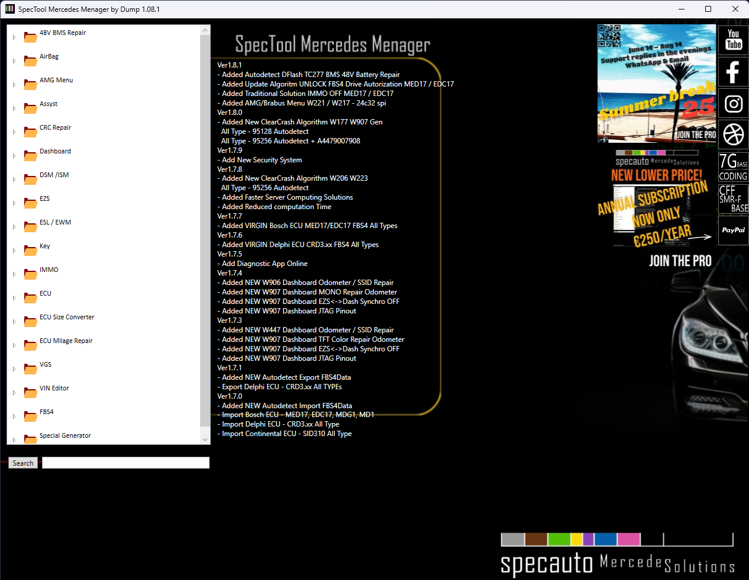
Task: Click the 'Add New Security System' line
Action: pyautogui.click(x=259, y=160)
